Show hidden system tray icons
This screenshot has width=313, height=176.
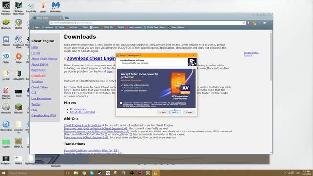point(285,173)
